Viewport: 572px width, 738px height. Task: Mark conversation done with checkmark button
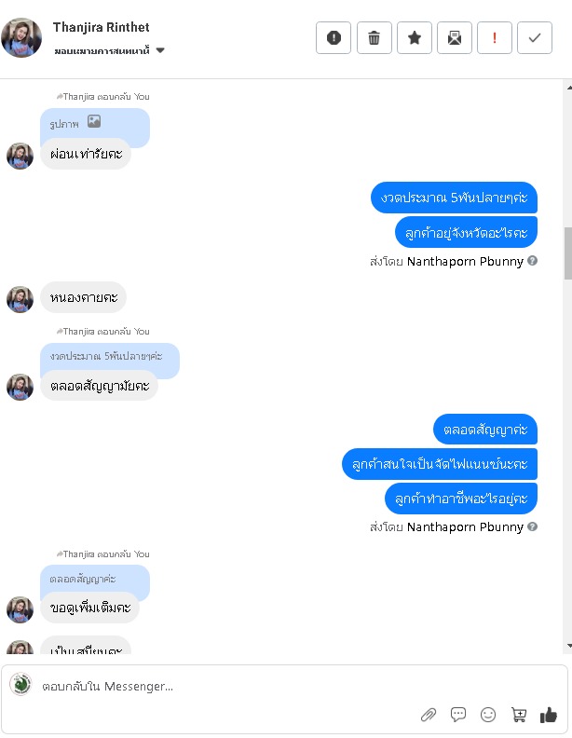(x=535, y=37)
